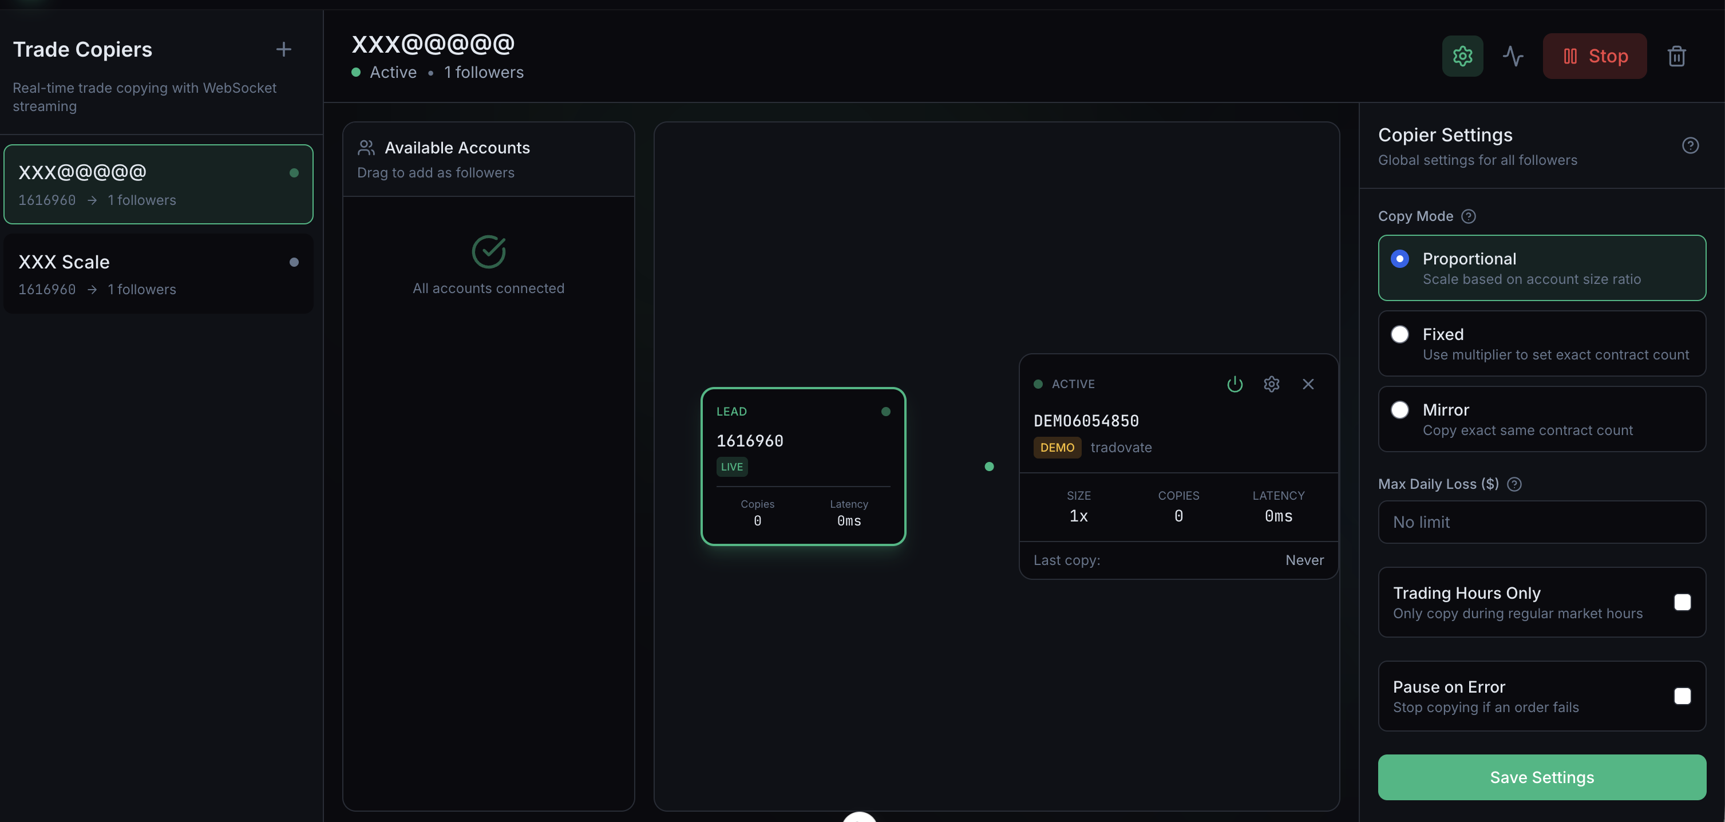
Task: Close the DEM06054850 follower card
Action: 1308,384
